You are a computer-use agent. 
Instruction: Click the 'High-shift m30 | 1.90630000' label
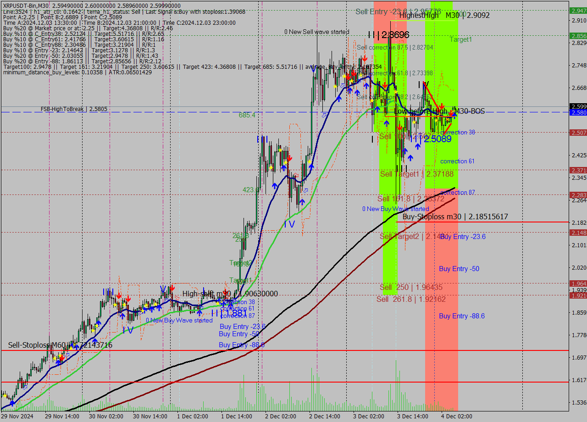tap(230, 294)
